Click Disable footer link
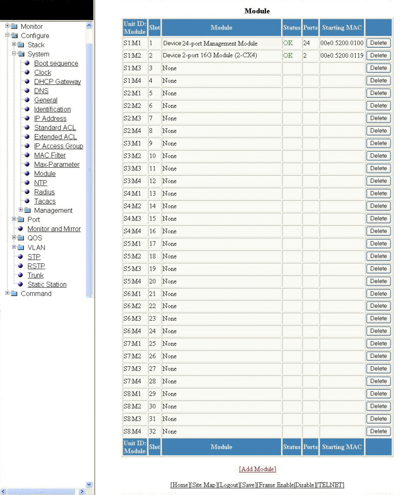408x495 pixels. (305, 485)
